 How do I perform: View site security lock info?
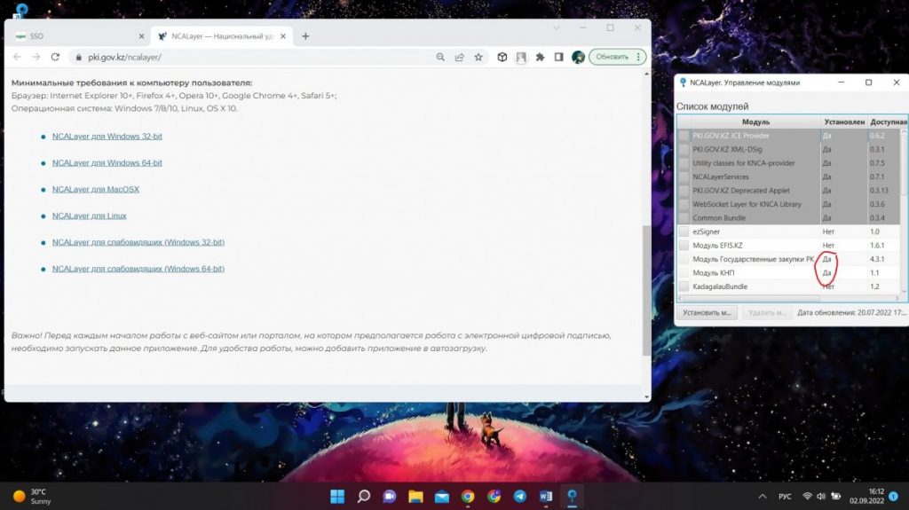point(79,57)
